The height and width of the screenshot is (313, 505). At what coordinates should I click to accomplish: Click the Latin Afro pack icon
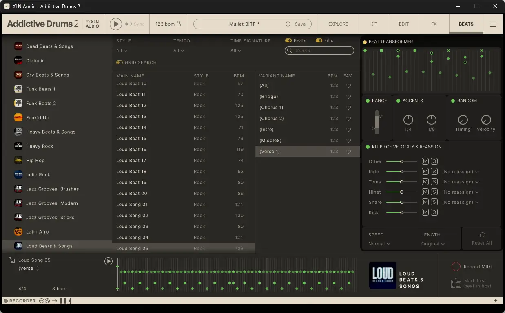pos(18,232)
